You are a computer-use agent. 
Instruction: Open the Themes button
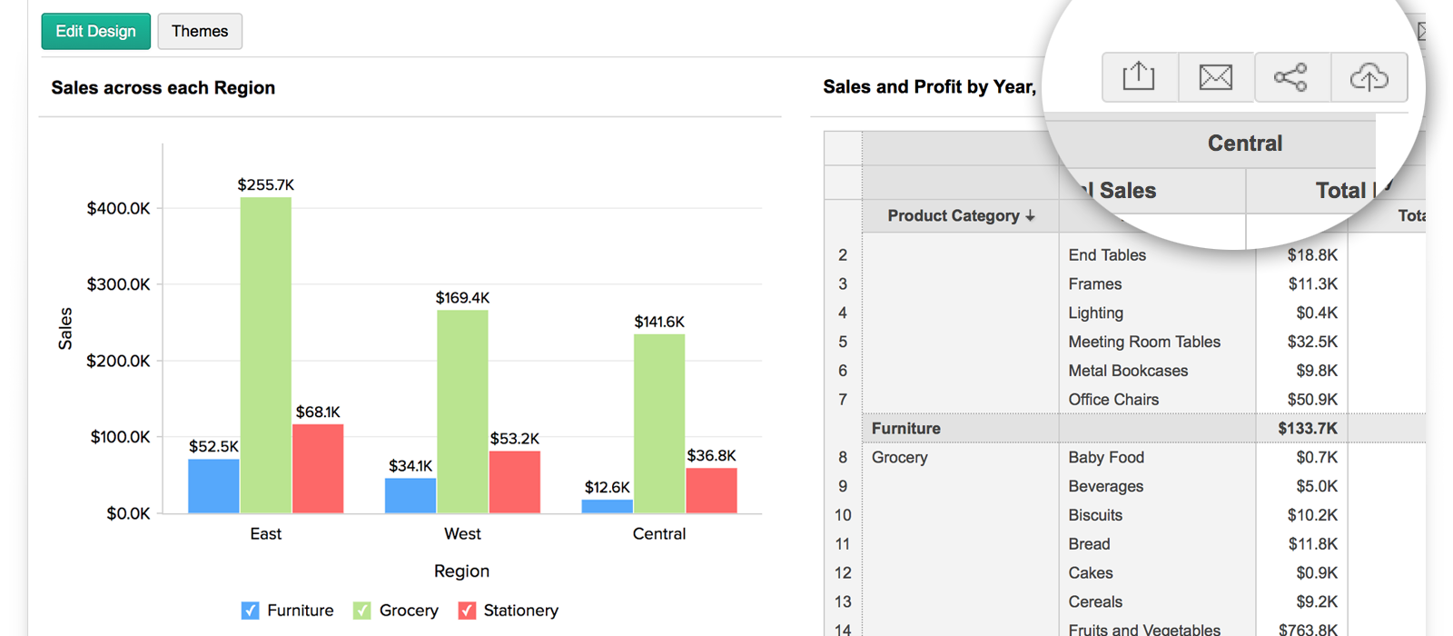click(200, 31)
